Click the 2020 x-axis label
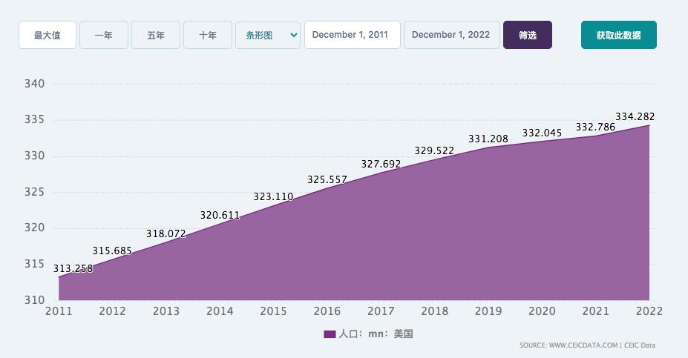 (542, 311)
